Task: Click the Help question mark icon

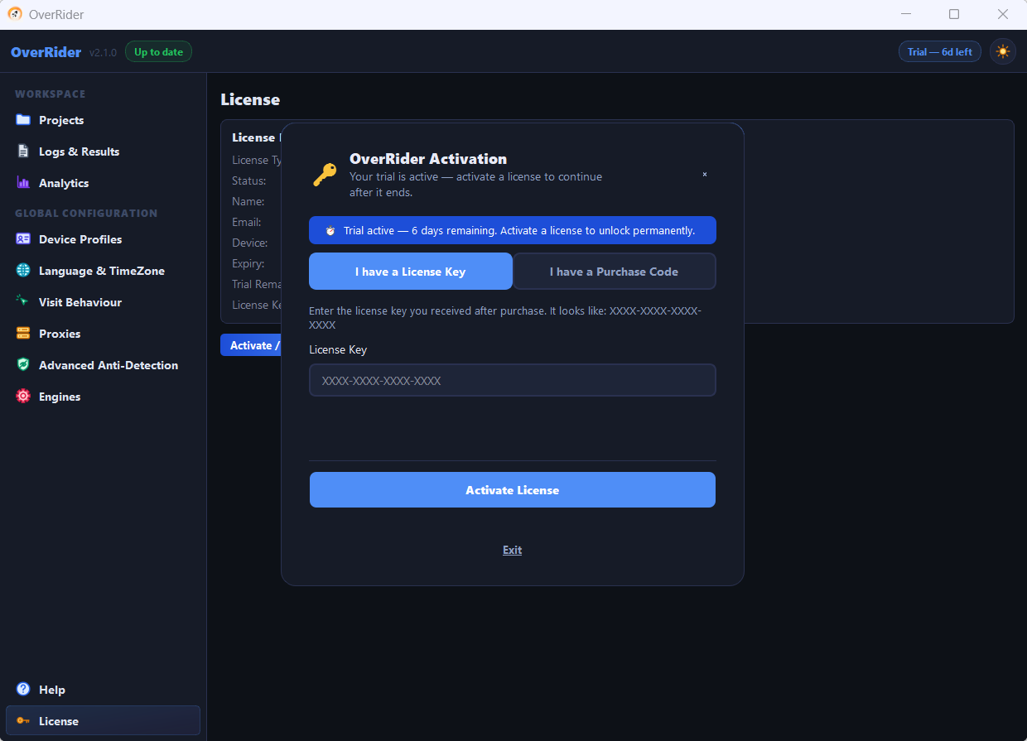Action: coord(23,690)
